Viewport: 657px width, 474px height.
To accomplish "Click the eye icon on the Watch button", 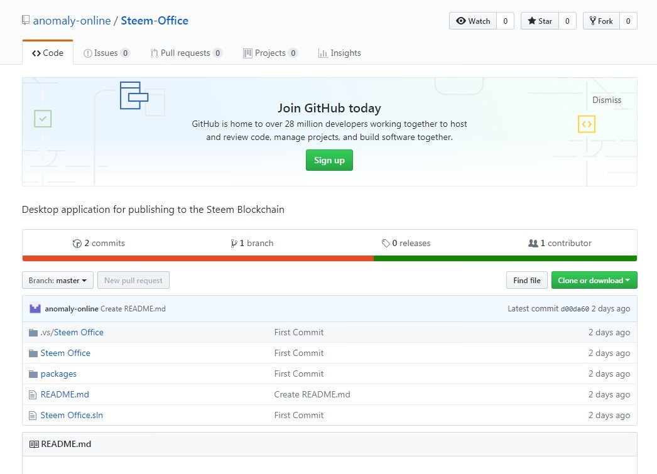I will (x=461, y=21).
